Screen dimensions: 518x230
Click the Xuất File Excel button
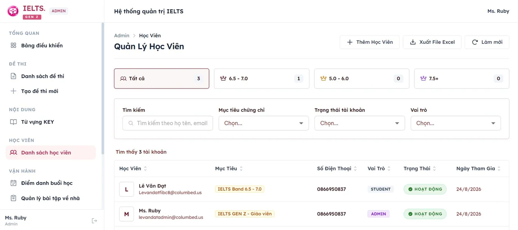tap(432, 42)
